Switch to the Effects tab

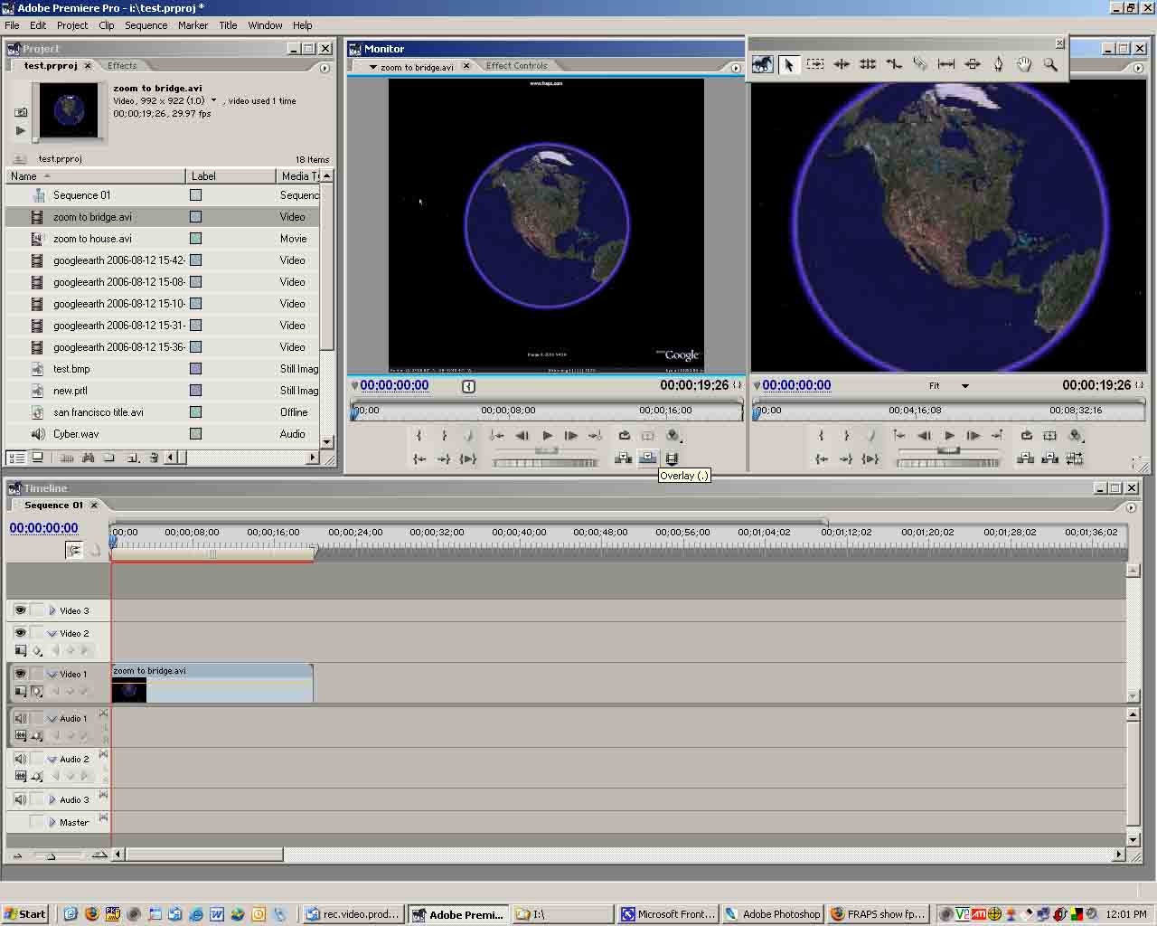(122, 66)
